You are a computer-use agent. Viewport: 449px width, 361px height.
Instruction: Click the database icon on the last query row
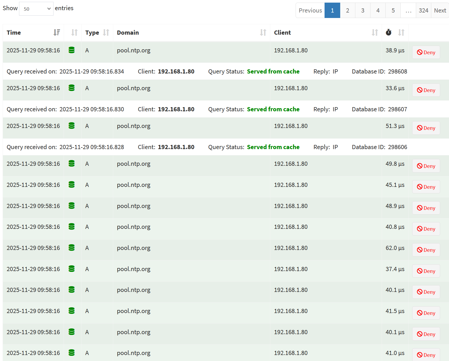[x=72, y=353]
